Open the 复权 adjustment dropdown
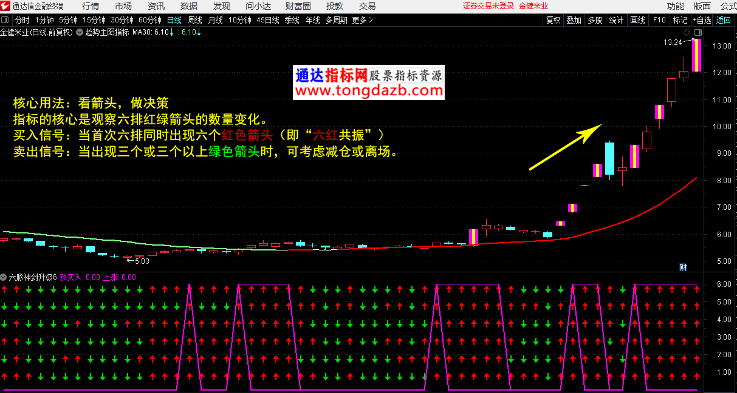737x393 pixels. [x=553, y=20]
